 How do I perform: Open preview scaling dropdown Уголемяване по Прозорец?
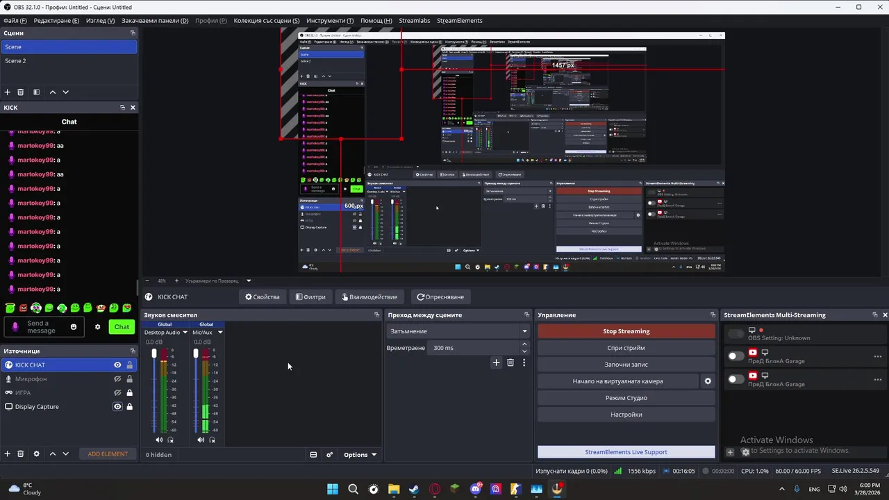(x=249, y=281)
